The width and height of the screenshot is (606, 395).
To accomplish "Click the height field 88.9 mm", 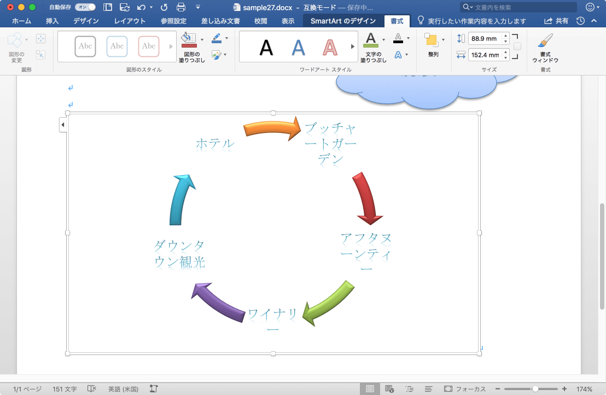I will (485, 39).
